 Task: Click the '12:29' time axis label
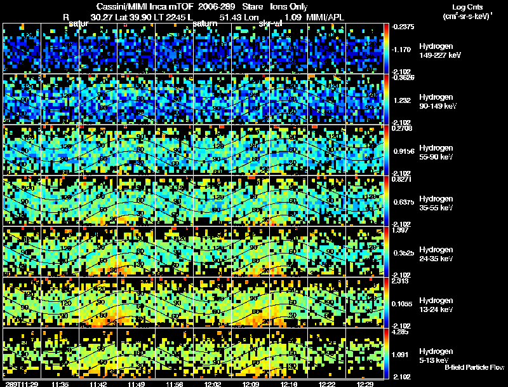point(365,384)
